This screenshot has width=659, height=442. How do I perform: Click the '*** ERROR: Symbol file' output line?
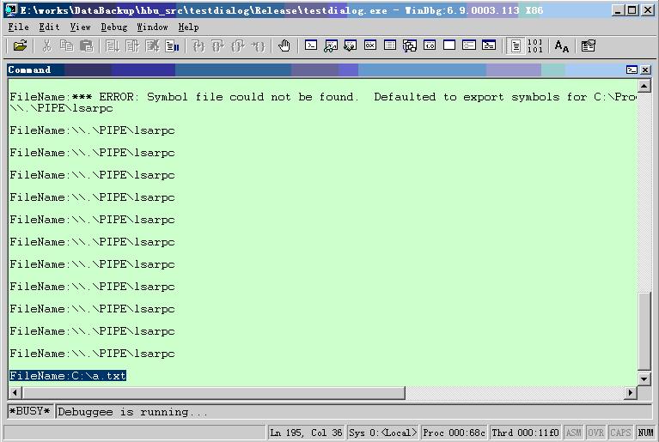click(x=323, y=97)
